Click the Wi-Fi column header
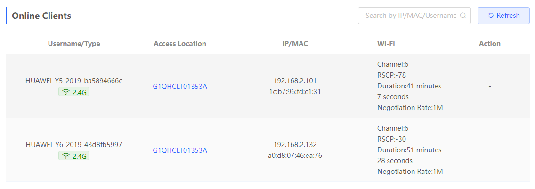The height and width of the screenshot is (189, 535). tap(386, 44)
